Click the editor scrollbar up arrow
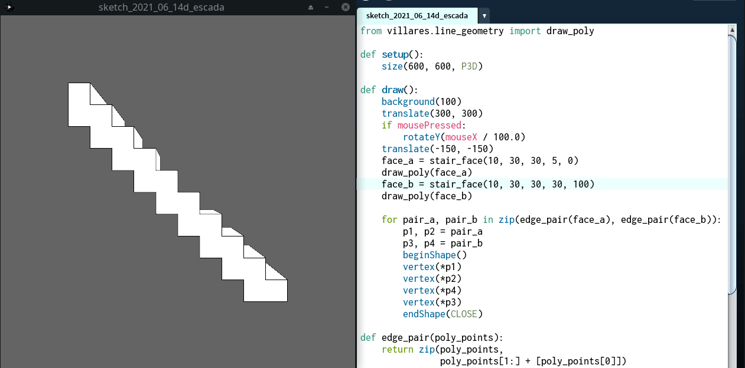Screen dimensions: 745x368 733,29
